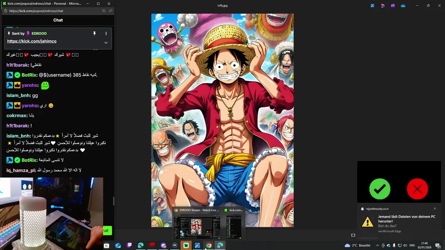This screenshot has width=445, height=250.
Task: Open the 4K downloader taskbar icon
Action: [175, 245]
